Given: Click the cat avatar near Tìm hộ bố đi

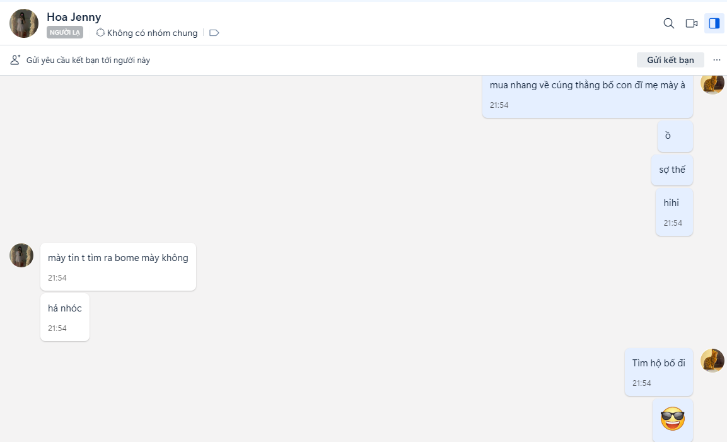Looking at the screenshot, I should [712, 360].
